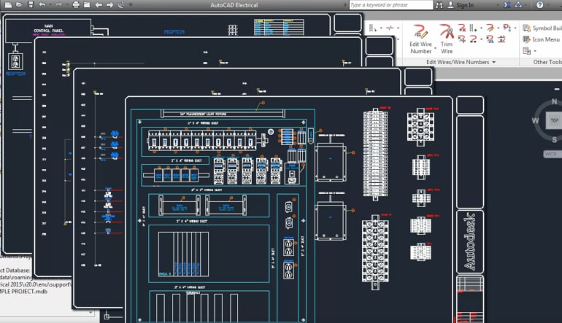
Task: Open the Customize Quick Access Toolbar dropdown
Action: click(x=131, y=5)
